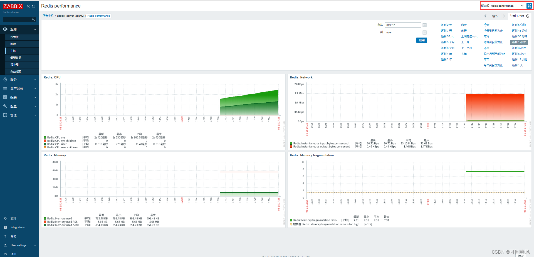Follow the 所有主机 breadcrumb link
The height and width of the screenshot is (257, 534).
48,16
